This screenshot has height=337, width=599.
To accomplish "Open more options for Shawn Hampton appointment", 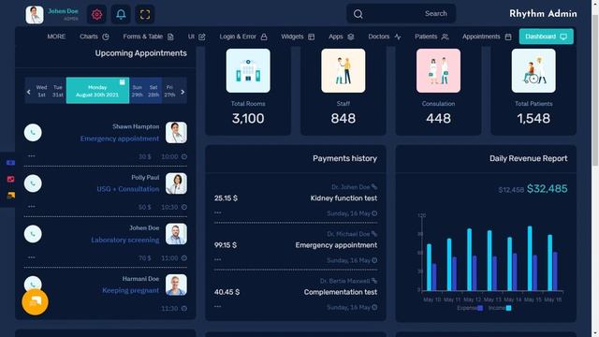I will pyautogui.click(x=31, y=155).
